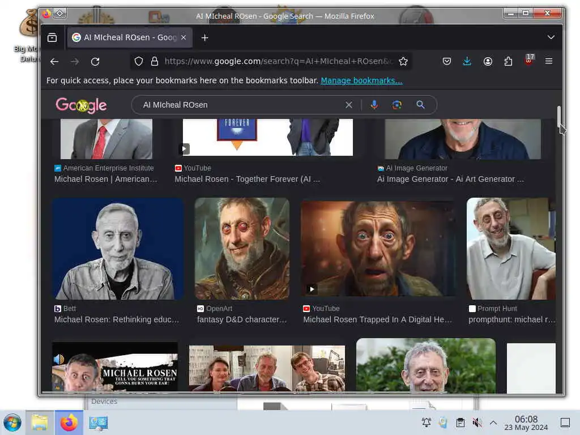The height and width of the screenshot is (435, 580).
Task: Open American Enterprise Institute result thumbnail
Action: point(106,139)
